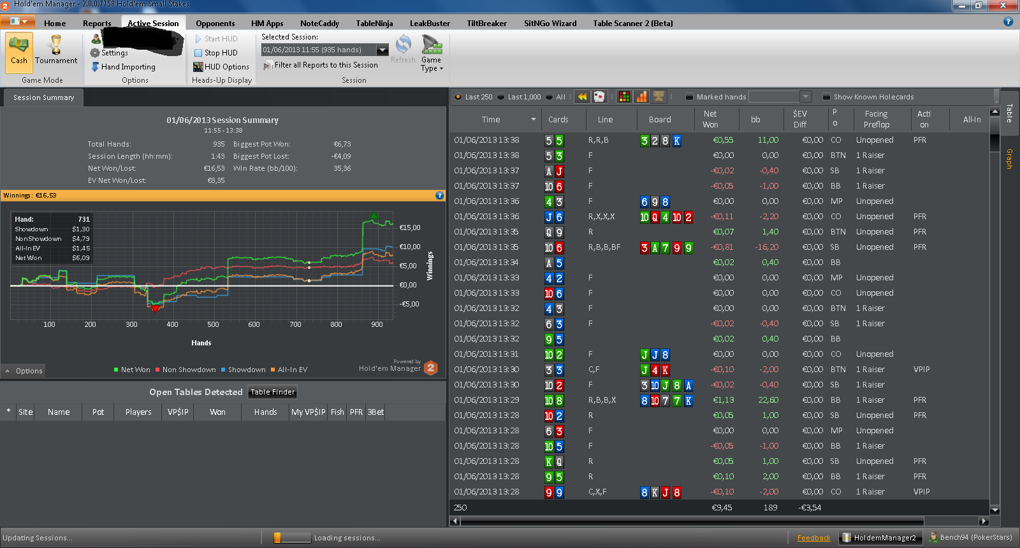Click horizontal scrollbar right arrow
Image resolution: width=1020 pixels, height=548 pixels.
[x=984, y=521]
